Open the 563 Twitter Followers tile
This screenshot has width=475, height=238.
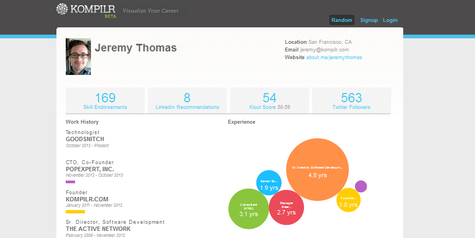[x=351, y=101]
